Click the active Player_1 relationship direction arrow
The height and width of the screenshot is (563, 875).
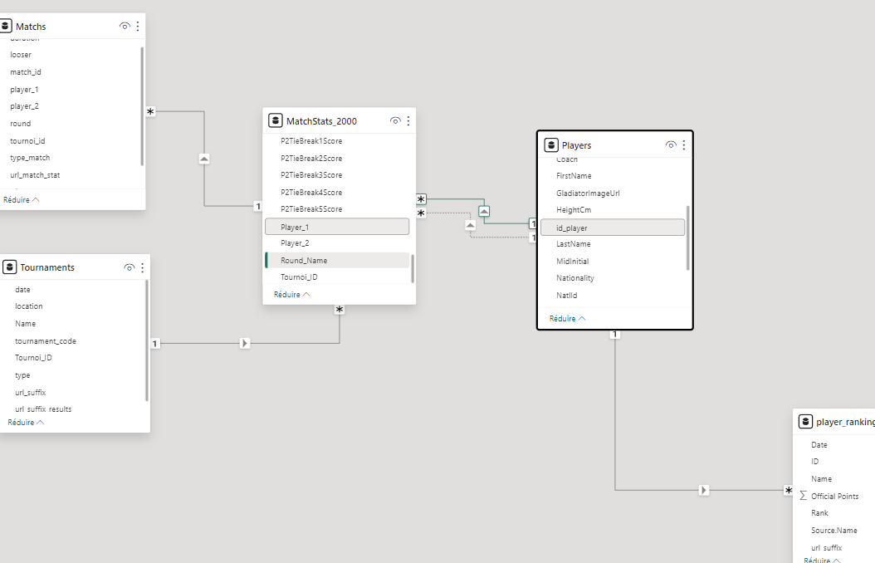(484, 212)
